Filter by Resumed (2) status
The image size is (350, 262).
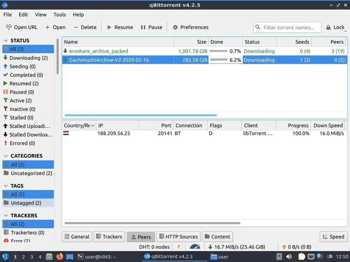[28, 84]
